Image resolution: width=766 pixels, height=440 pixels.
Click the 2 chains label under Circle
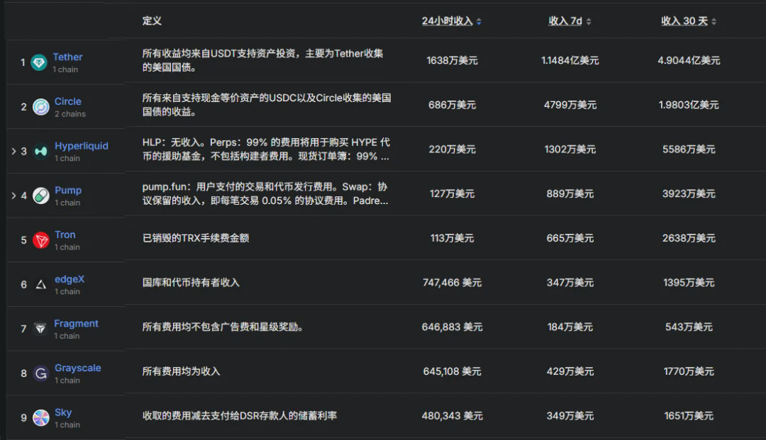(x=71, y=113)
